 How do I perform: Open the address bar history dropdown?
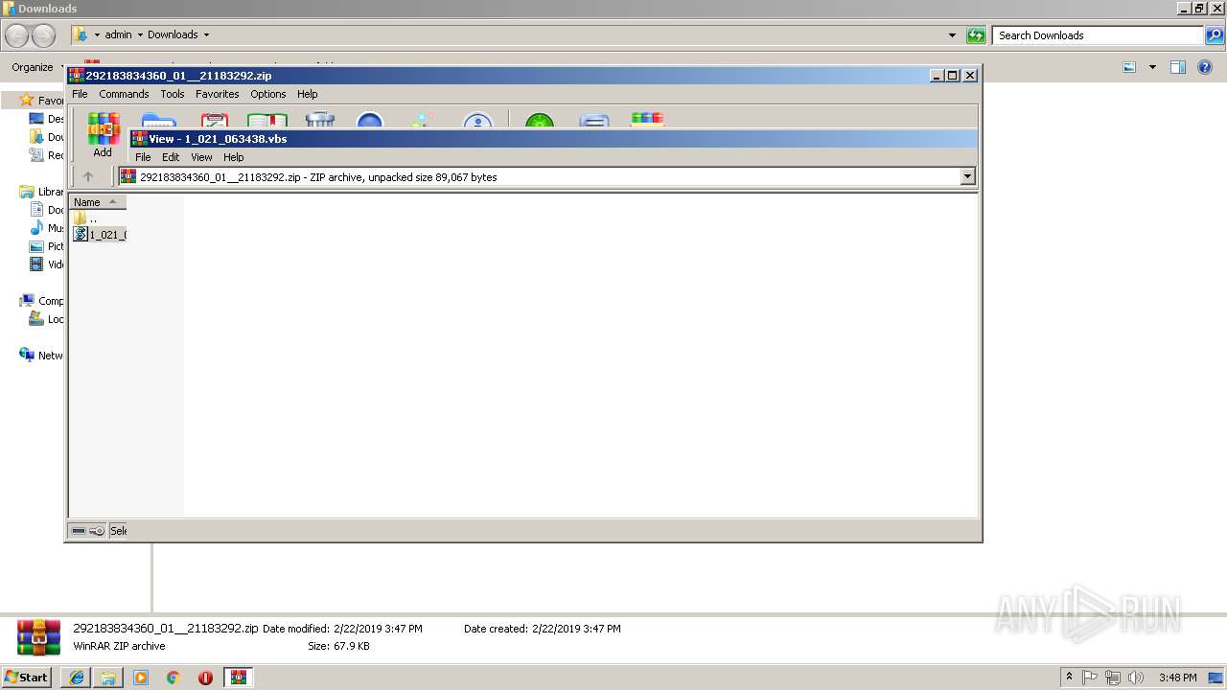(952, 35)
